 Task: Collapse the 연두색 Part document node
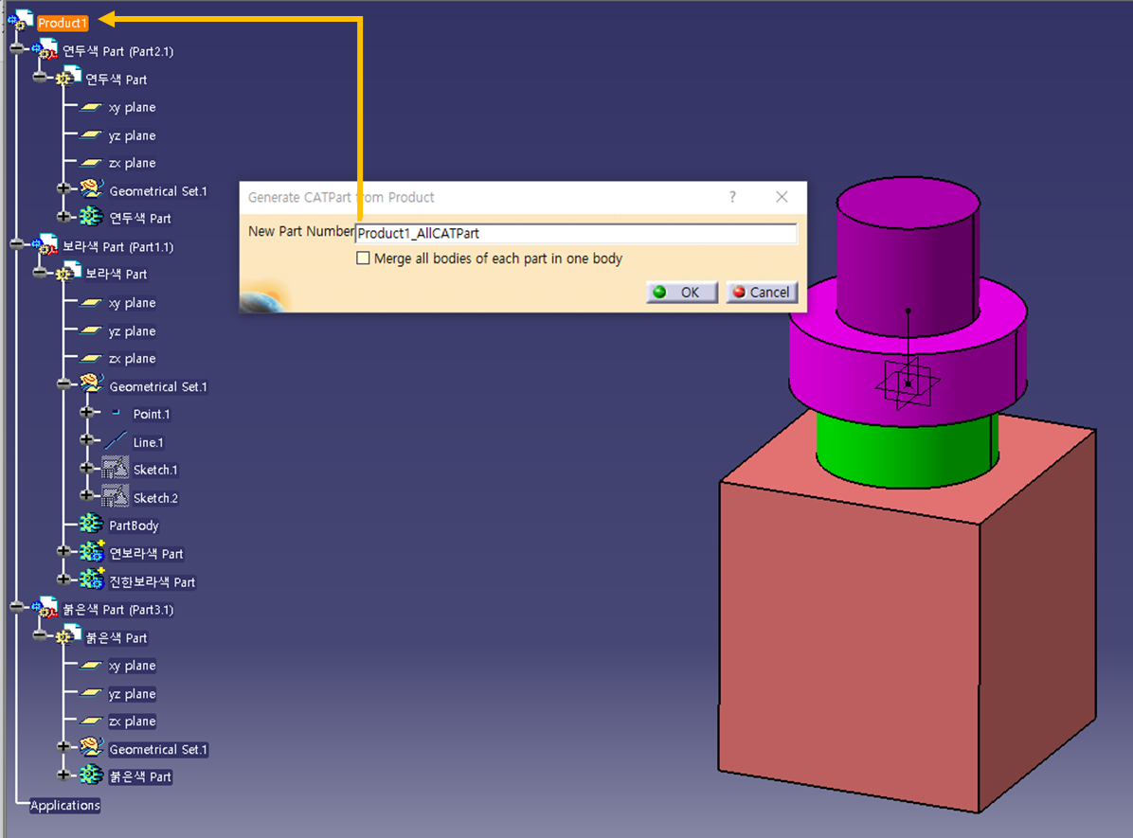coord(41,77)
